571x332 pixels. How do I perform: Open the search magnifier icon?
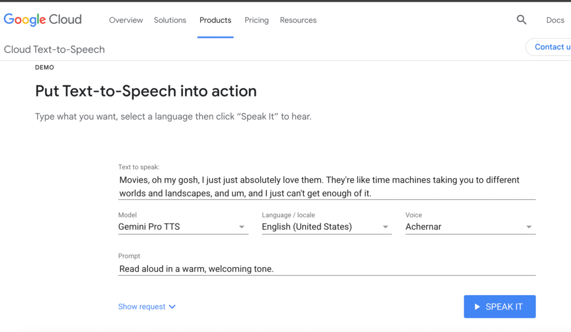(x=521, y=19)
